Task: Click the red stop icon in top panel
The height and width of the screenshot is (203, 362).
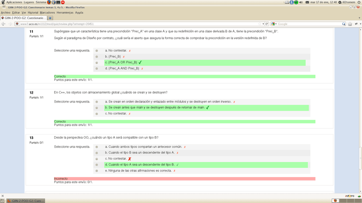Action: (63, 2)
